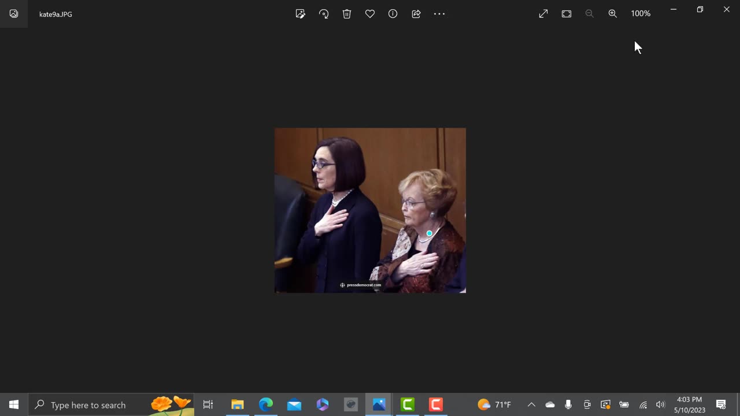This screenshot has height=416, width=740.
Task: Delete the photo with trash icon
Action: [x=347, y=14]
